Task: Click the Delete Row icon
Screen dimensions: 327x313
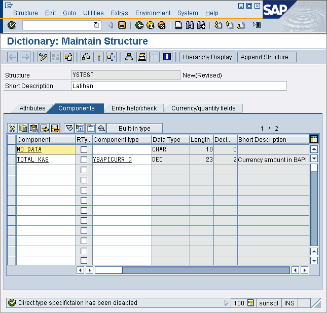Action: point(55,128)
